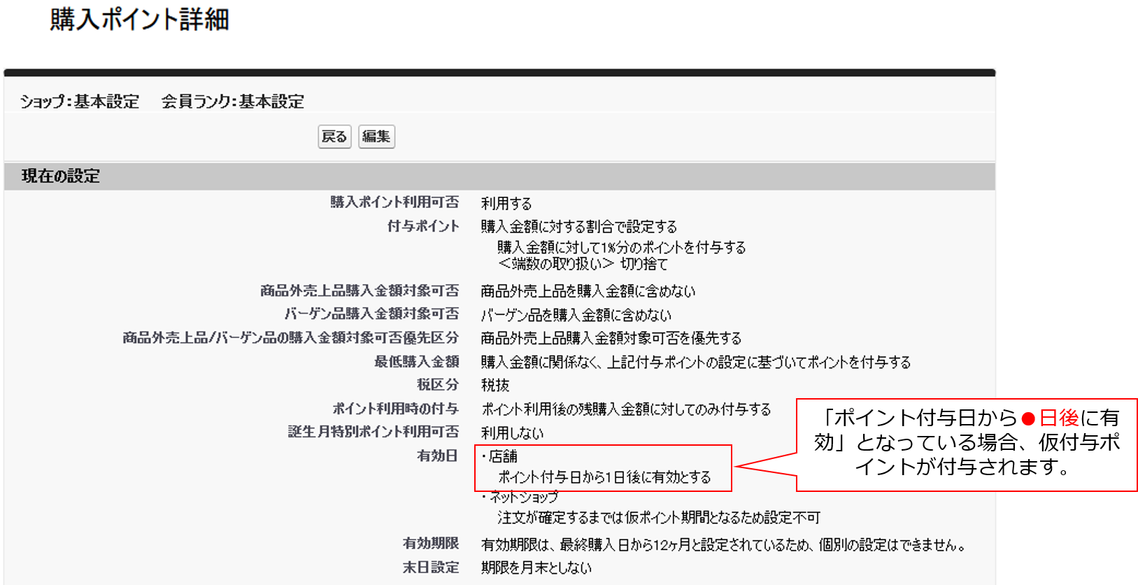
Task: Click the 誕生月特別ポイント利用可否 label
Action: (x=374, y=432)
